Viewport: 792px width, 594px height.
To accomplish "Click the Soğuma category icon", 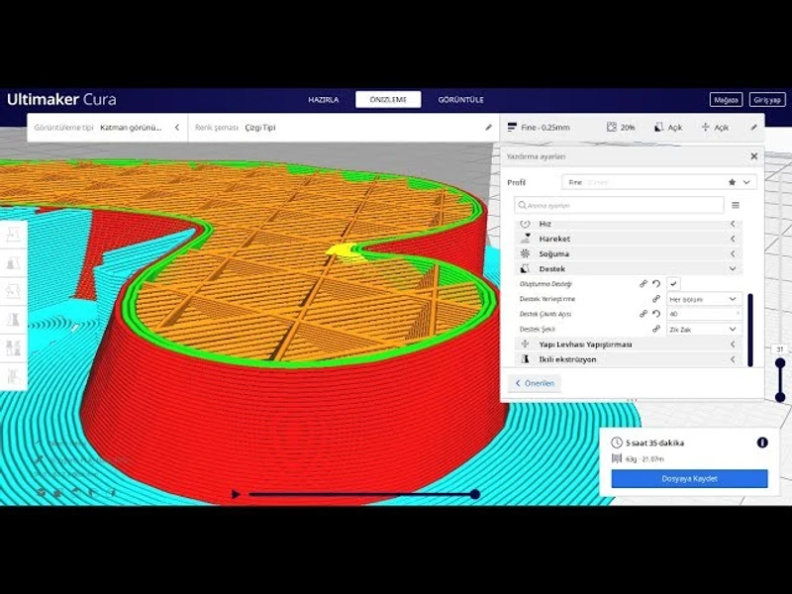I will (x=526, y=253).
